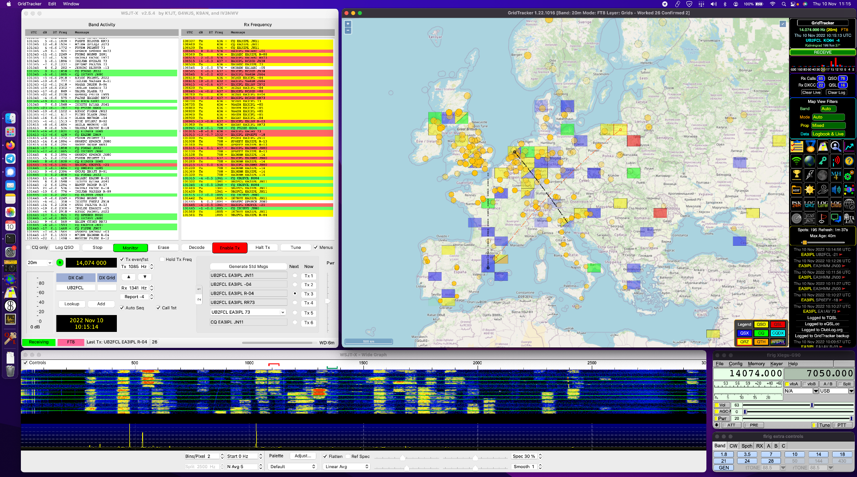
Task: Switch to the Spch tab in flrig extra controls
Action: point(747,446)
